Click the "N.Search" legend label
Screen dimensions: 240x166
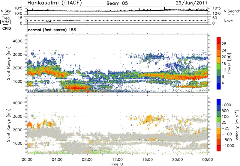(232, 11)
